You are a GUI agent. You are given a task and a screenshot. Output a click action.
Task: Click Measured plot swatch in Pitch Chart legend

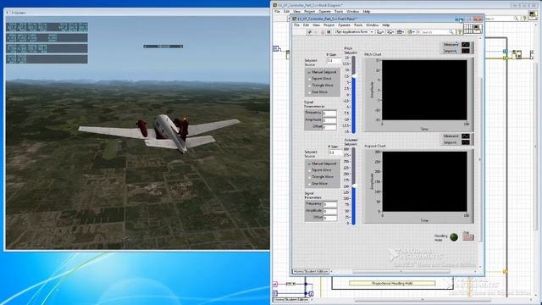coord(466,45)
